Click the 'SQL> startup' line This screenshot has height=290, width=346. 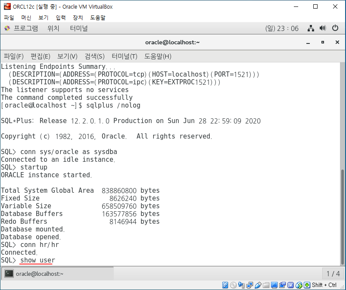coord(24,167)
